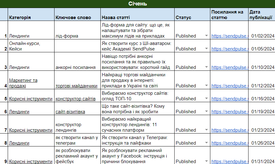Image resolution: width=275 pixels, height=164 pixels.
Task: Open sendpulse link dated 01/31/2024
Action: (x=230, y=162)
